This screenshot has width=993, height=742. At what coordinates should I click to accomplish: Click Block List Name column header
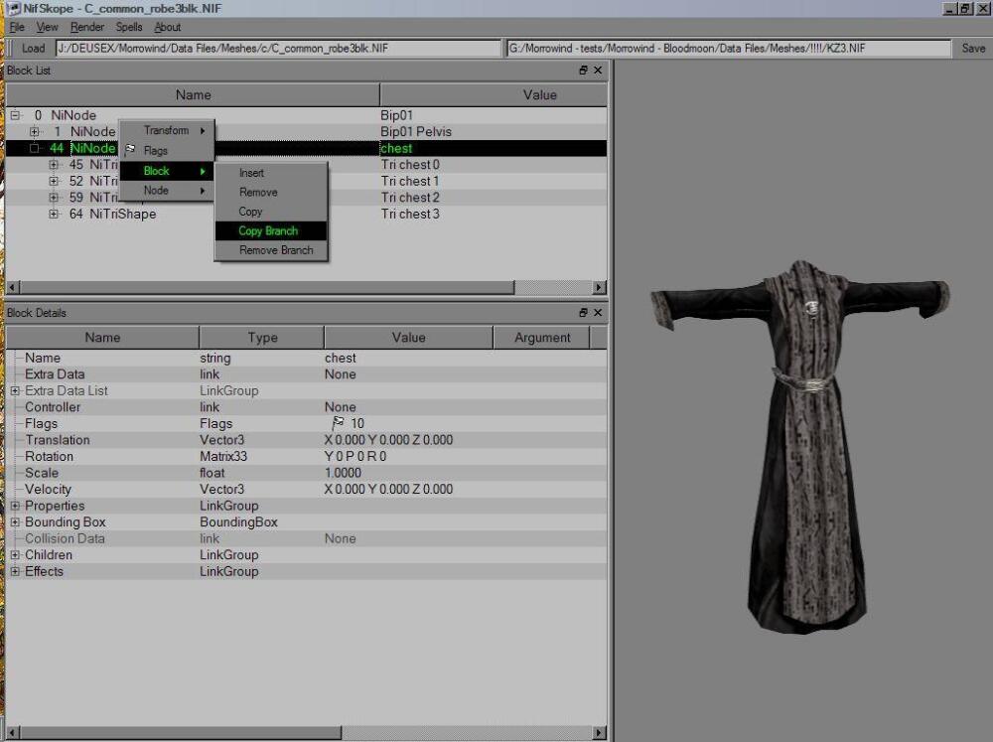[194, 95]
